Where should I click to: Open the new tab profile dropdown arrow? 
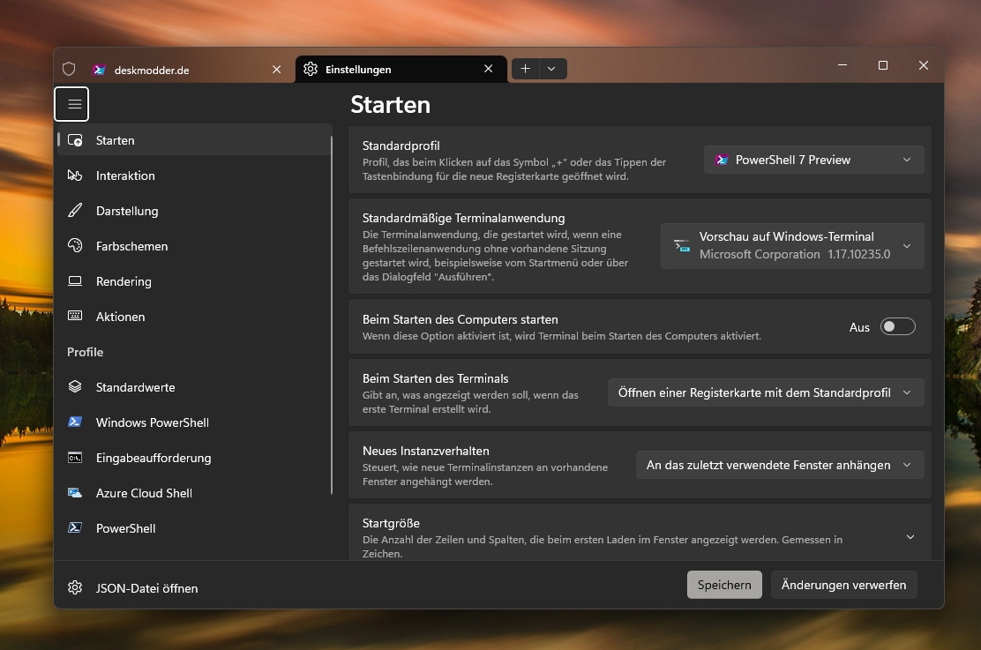(551, 69)
